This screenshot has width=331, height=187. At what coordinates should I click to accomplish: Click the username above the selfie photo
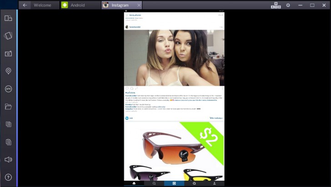pos(135,27)
